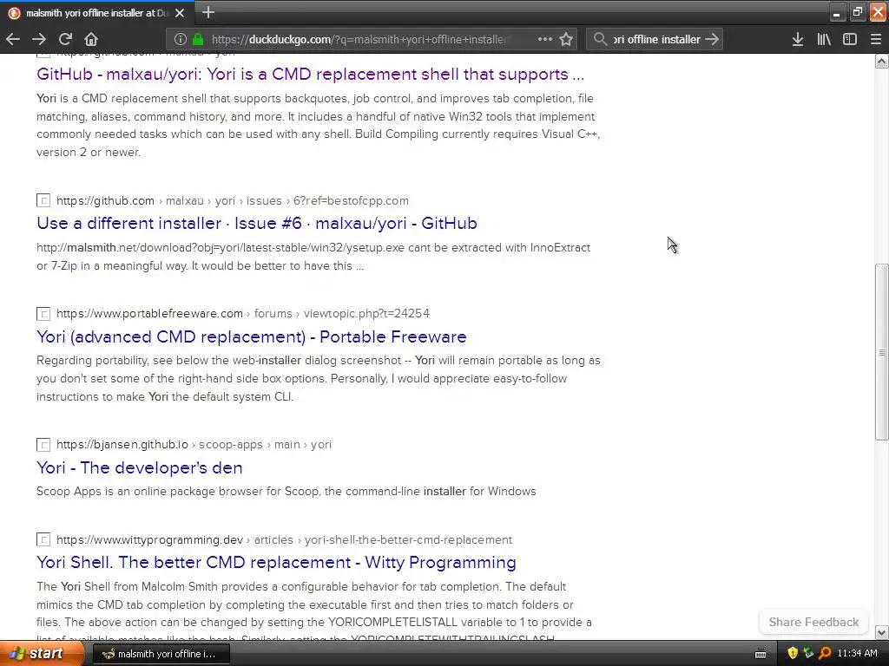Click the green padlock security icon
The width and height of the screenshot is (889, 666).
click(198, 39)
